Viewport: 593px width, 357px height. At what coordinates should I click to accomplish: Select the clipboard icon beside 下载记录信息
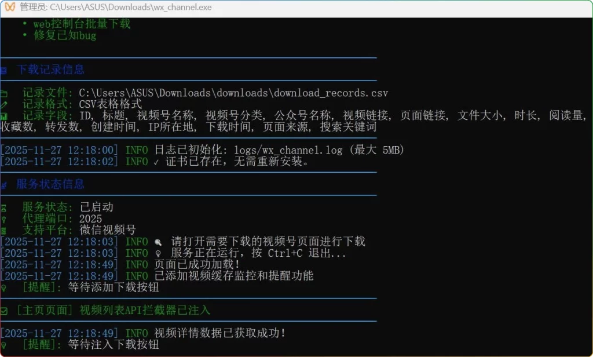[x=3, y=69]
